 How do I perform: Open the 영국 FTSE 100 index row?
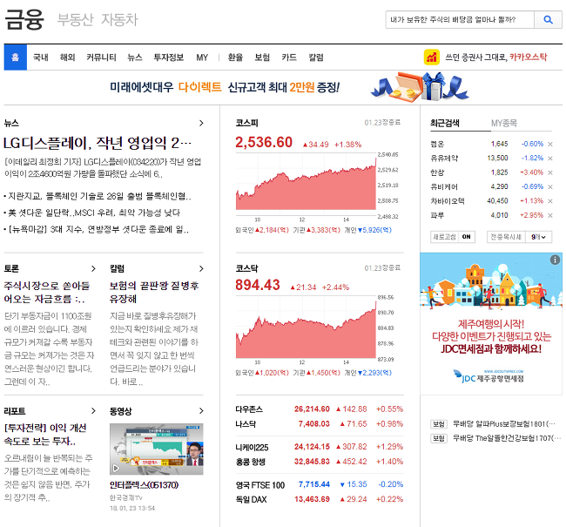(320, 484)
